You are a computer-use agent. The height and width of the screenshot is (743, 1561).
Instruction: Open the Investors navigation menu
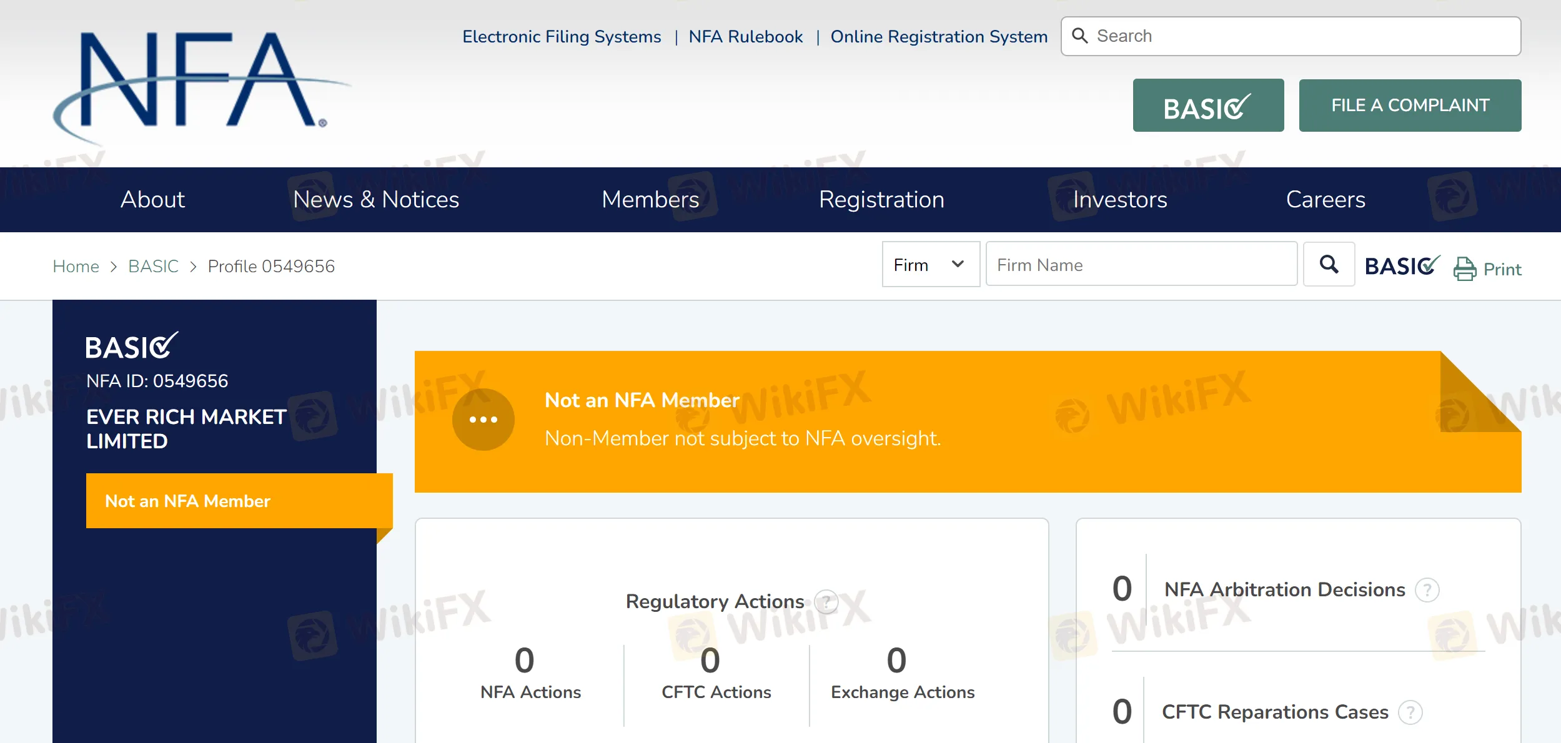click(x=1119, y=199)
